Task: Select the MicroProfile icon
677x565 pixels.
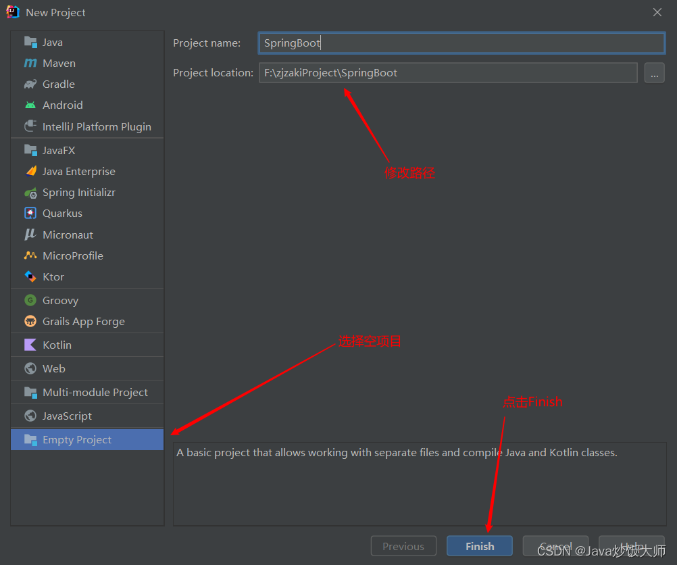Action: [x=30, y=255]
